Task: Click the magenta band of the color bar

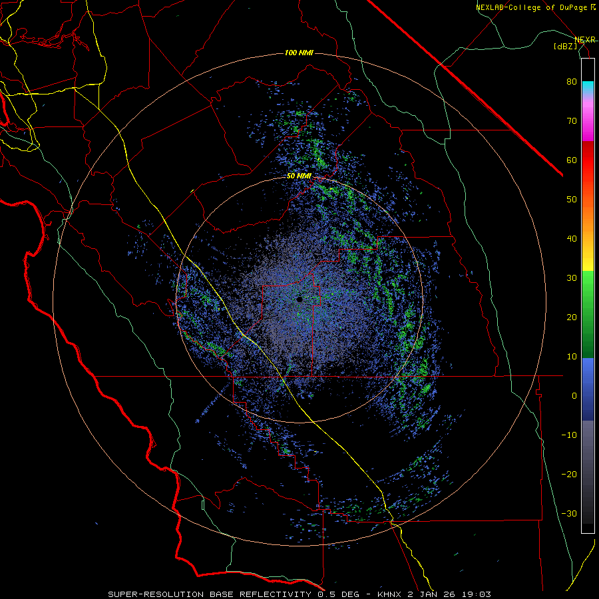Action: pos(588,122)
